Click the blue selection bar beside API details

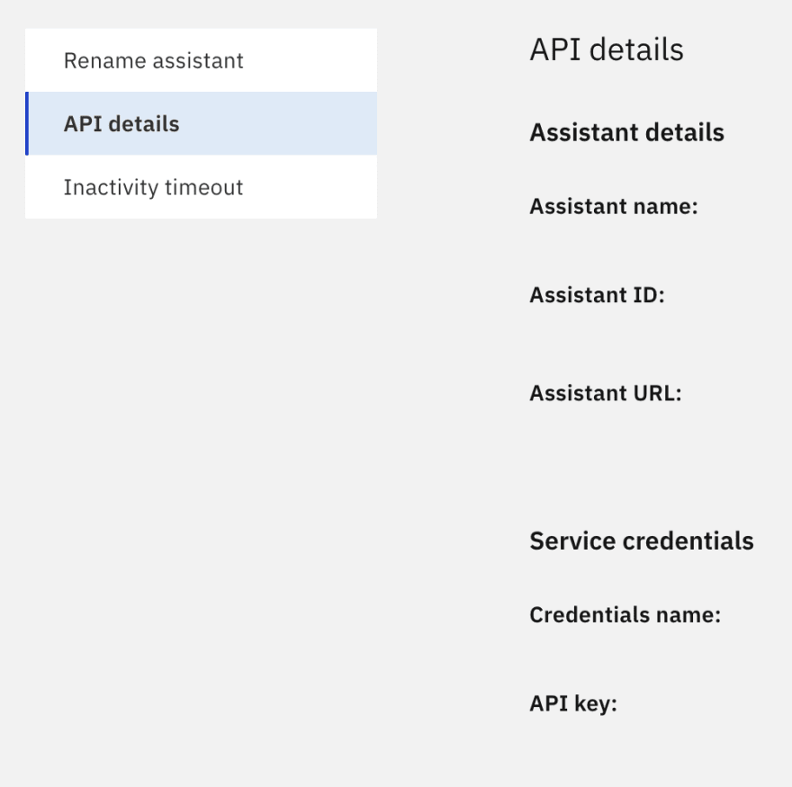(27, 124)
